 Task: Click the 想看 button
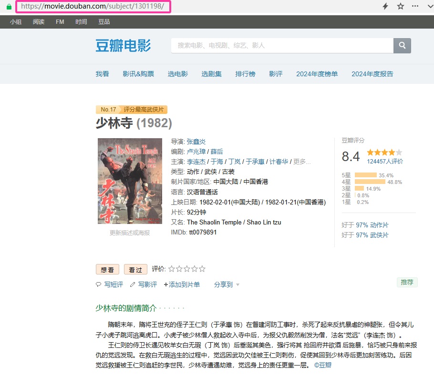coord(107,269)
